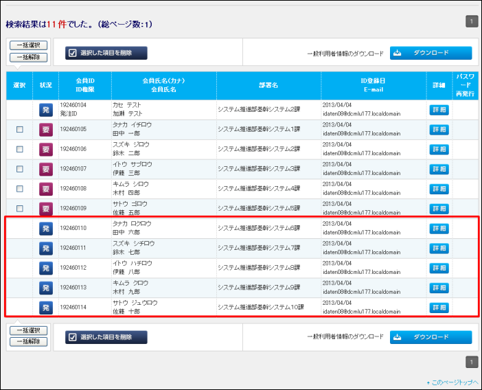Click the 発 status icon for member 192460113
482x390 pixels.
point(45,288)
